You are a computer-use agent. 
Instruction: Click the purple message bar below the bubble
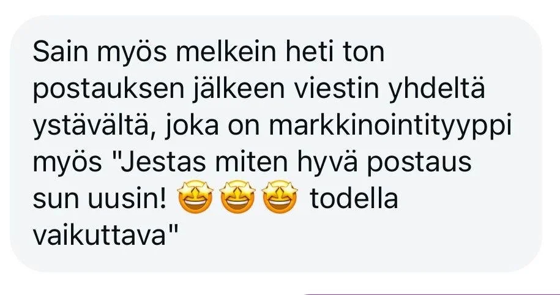pyautogui.click(x=432, y=294)
